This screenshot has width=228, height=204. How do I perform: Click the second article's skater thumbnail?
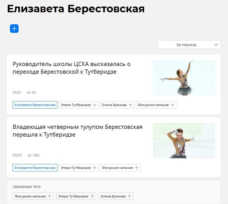[184, 141]
